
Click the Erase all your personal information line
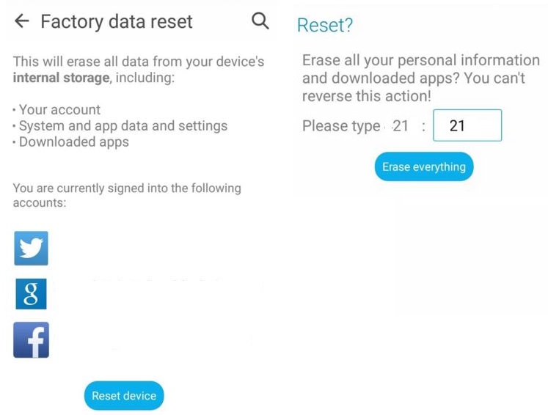(x=421, y=60)
